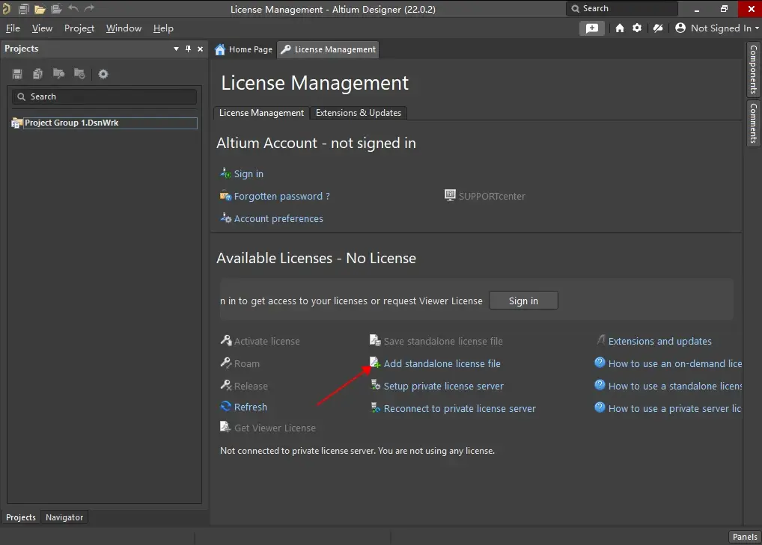Screen dimensions: 762x545
Task: Select Project Group 1.DsnWrk in tree
Action: (72, 123)
